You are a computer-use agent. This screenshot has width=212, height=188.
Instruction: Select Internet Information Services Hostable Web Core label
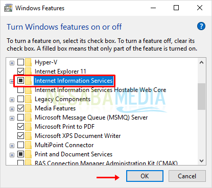pos(100,90)
